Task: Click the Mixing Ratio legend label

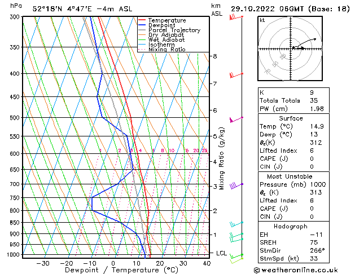Action: 167,50
